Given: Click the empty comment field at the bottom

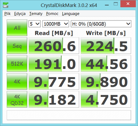Looking at the screenshot, I should click(x=69, y=115).
